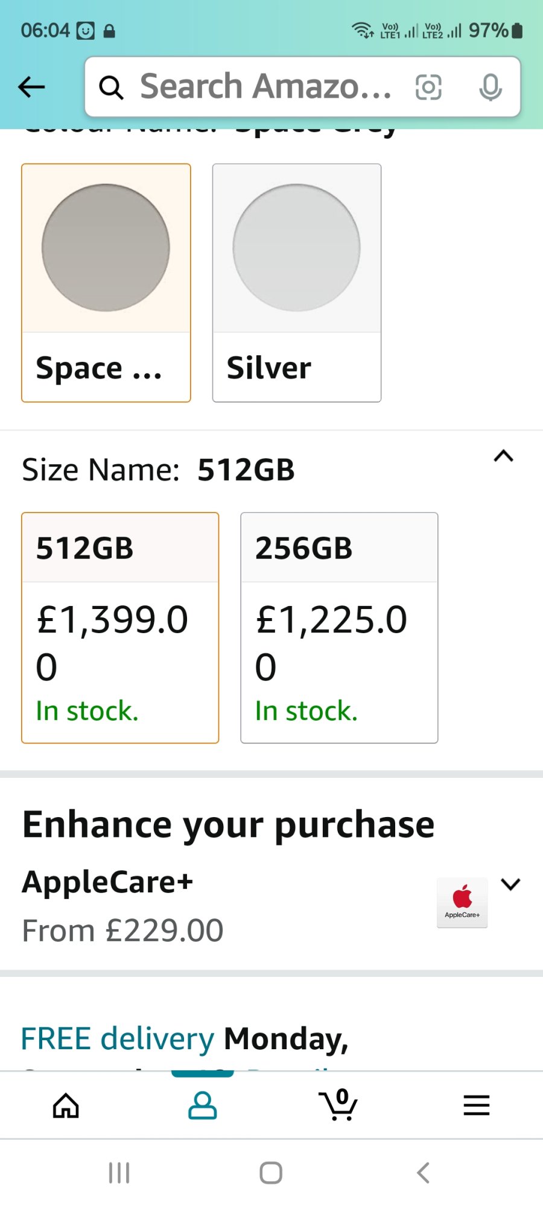Choose the 256GB size option
Screen dimensions: 543x1206
[x=339, y=627]
